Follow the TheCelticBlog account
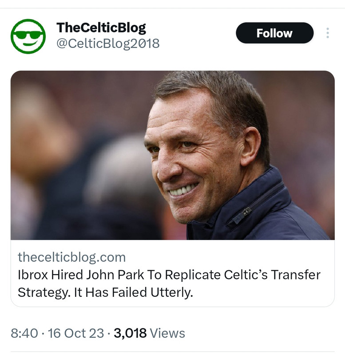This screenshot has width=345, height=355. 274,33
